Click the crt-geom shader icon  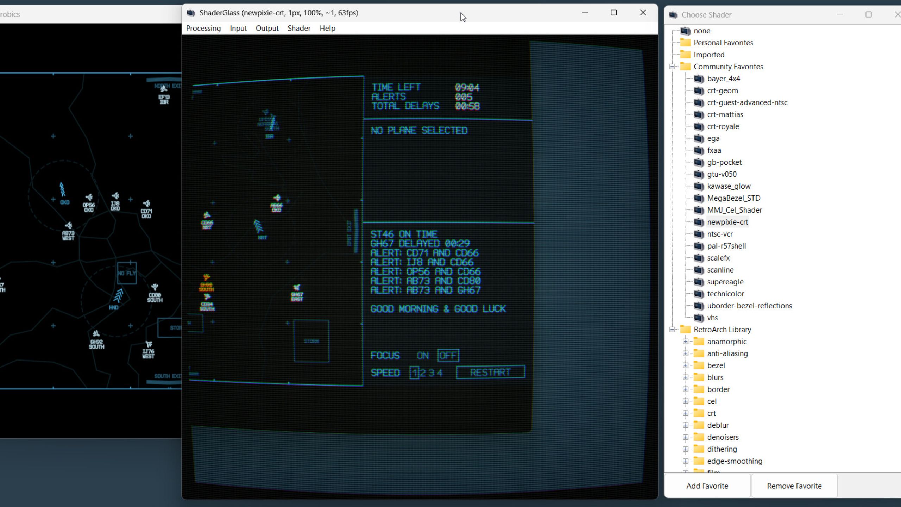[x=699, y=90]
